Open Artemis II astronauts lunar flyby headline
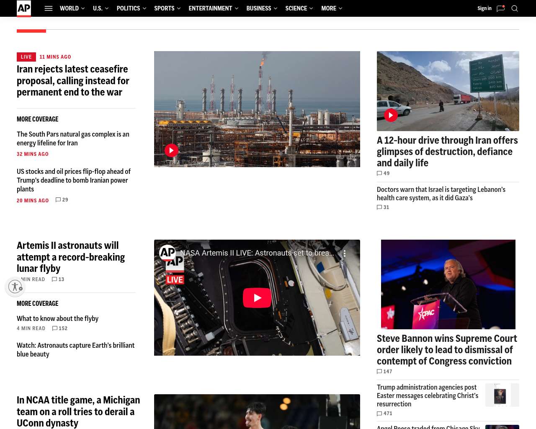Image resolution: width=536 pixels, height=429 pixels. pos(71,257)
